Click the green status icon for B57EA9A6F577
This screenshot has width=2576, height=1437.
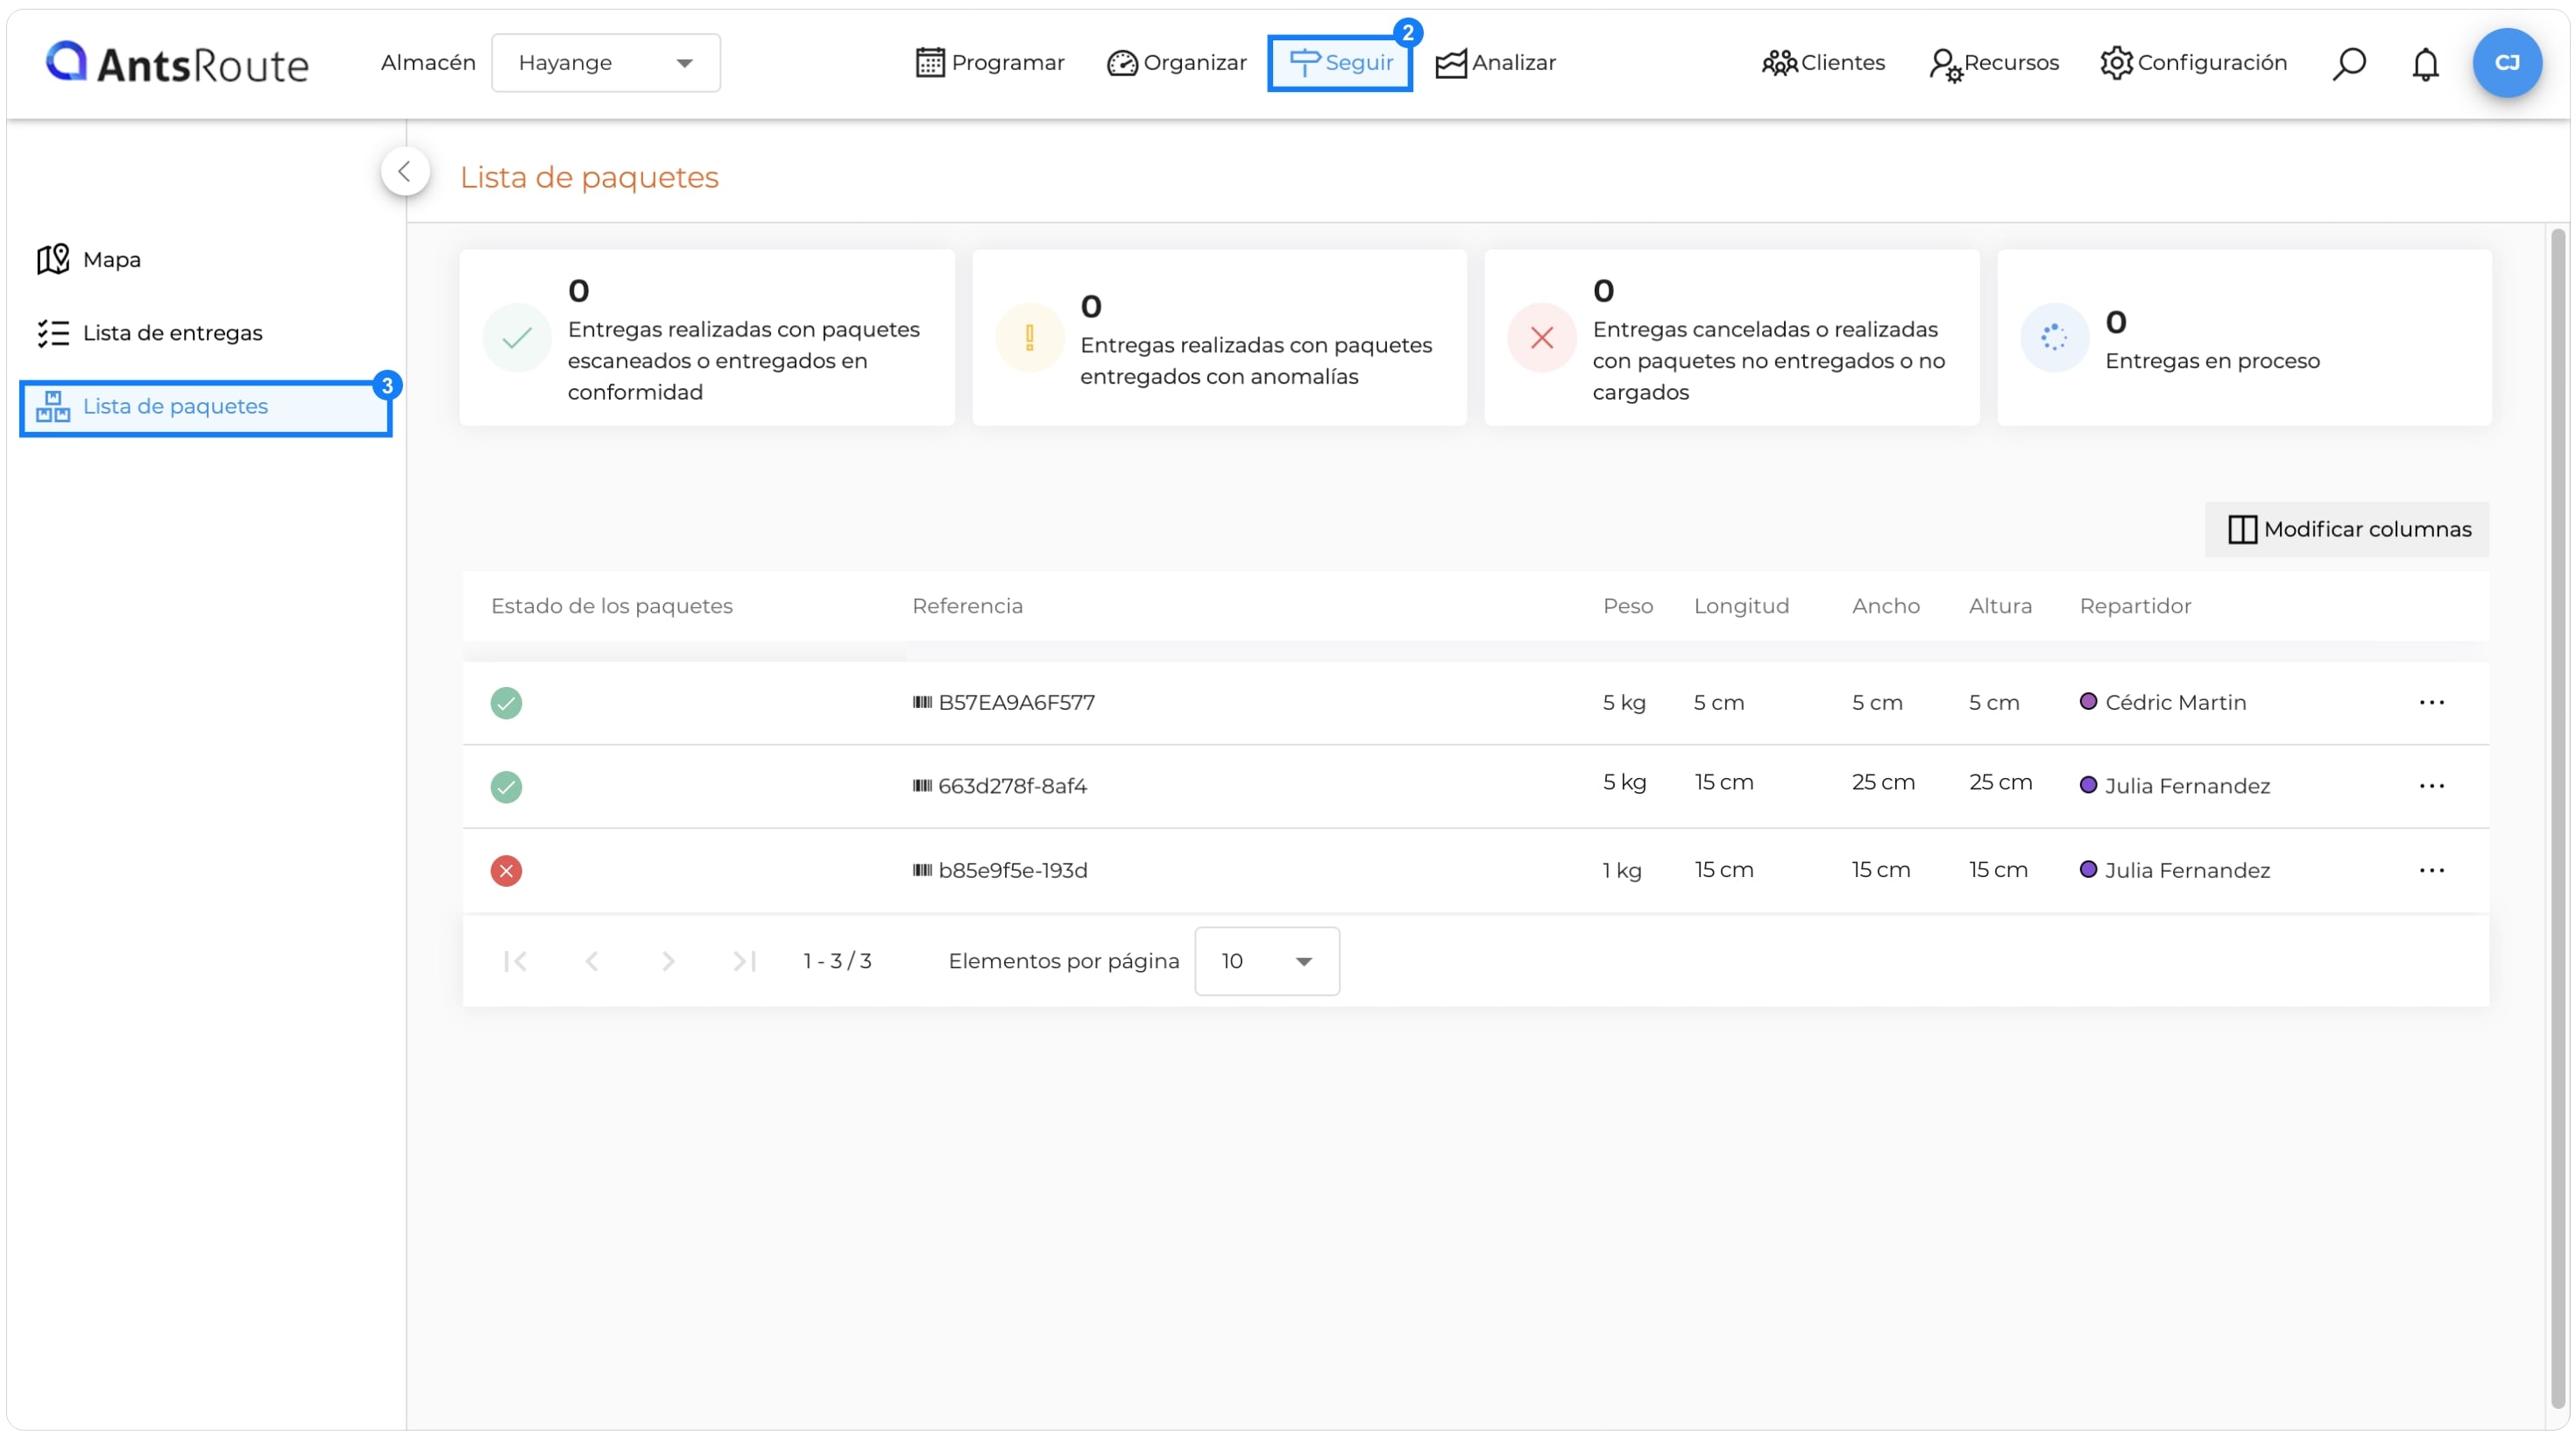point(506,703)
